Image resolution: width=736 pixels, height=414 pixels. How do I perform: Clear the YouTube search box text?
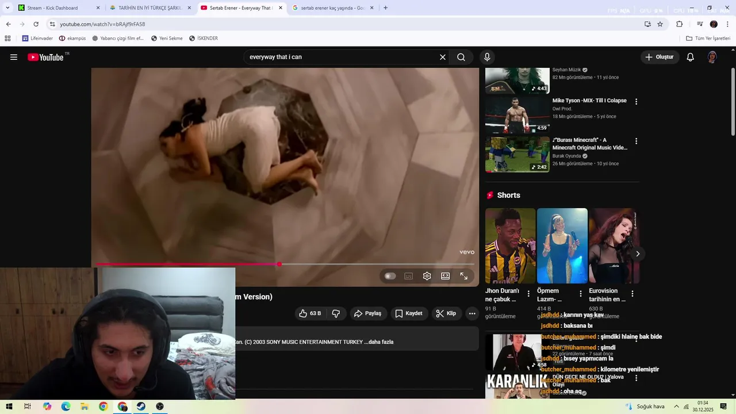pos(443,57)
